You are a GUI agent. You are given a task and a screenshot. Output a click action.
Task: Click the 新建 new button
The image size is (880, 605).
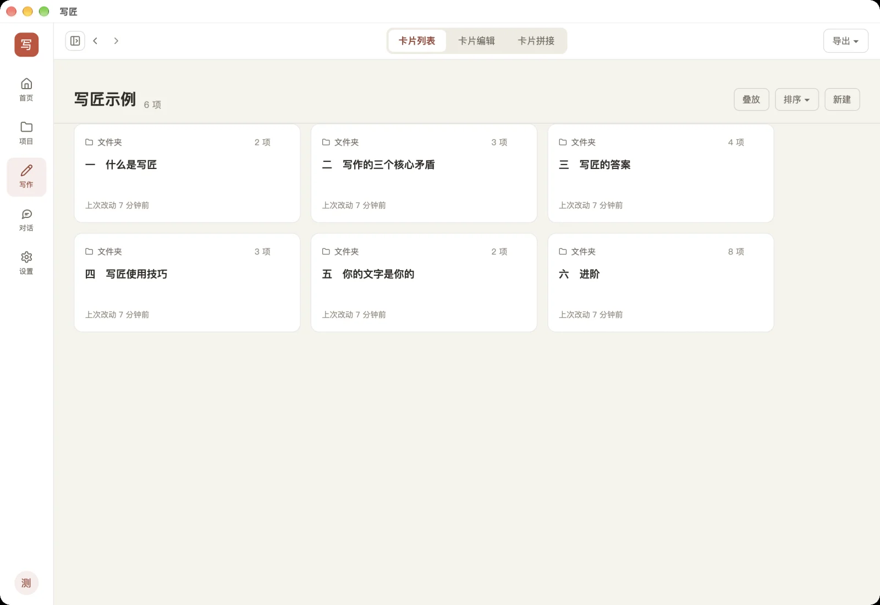pos(842,100)
